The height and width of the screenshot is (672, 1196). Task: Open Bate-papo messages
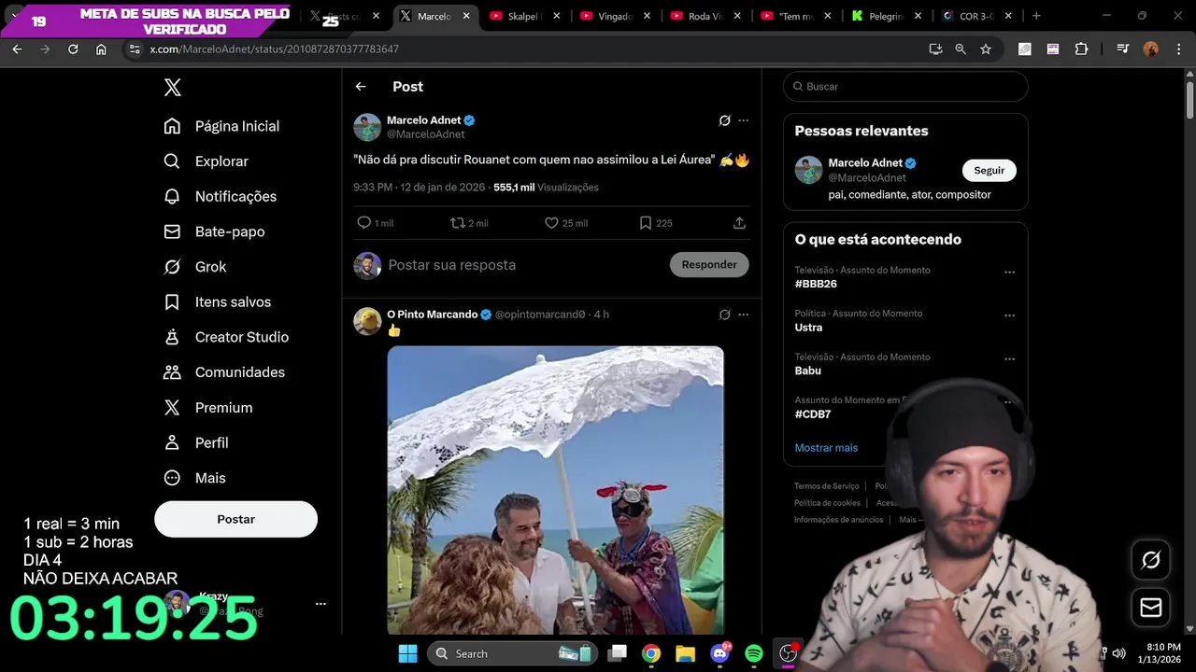214,231
